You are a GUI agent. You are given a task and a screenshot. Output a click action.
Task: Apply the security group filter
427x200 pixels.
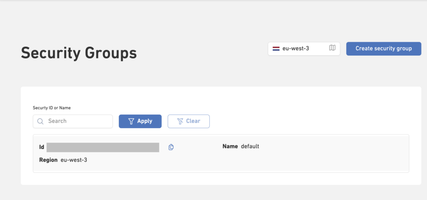coord(140,121)
